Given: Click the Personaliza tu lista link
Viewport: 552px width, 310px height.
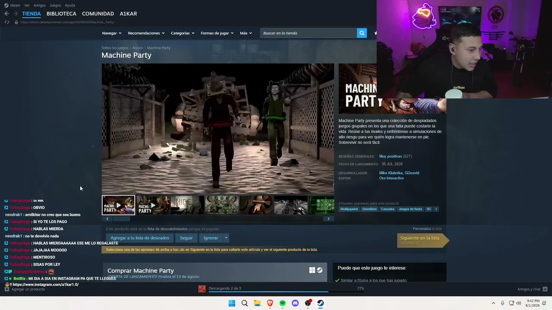Looking at the screenshot, I should 427,229.
